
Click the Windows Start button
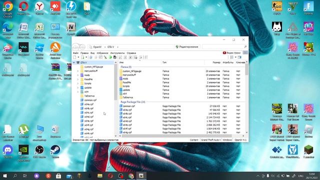(5, 175)
